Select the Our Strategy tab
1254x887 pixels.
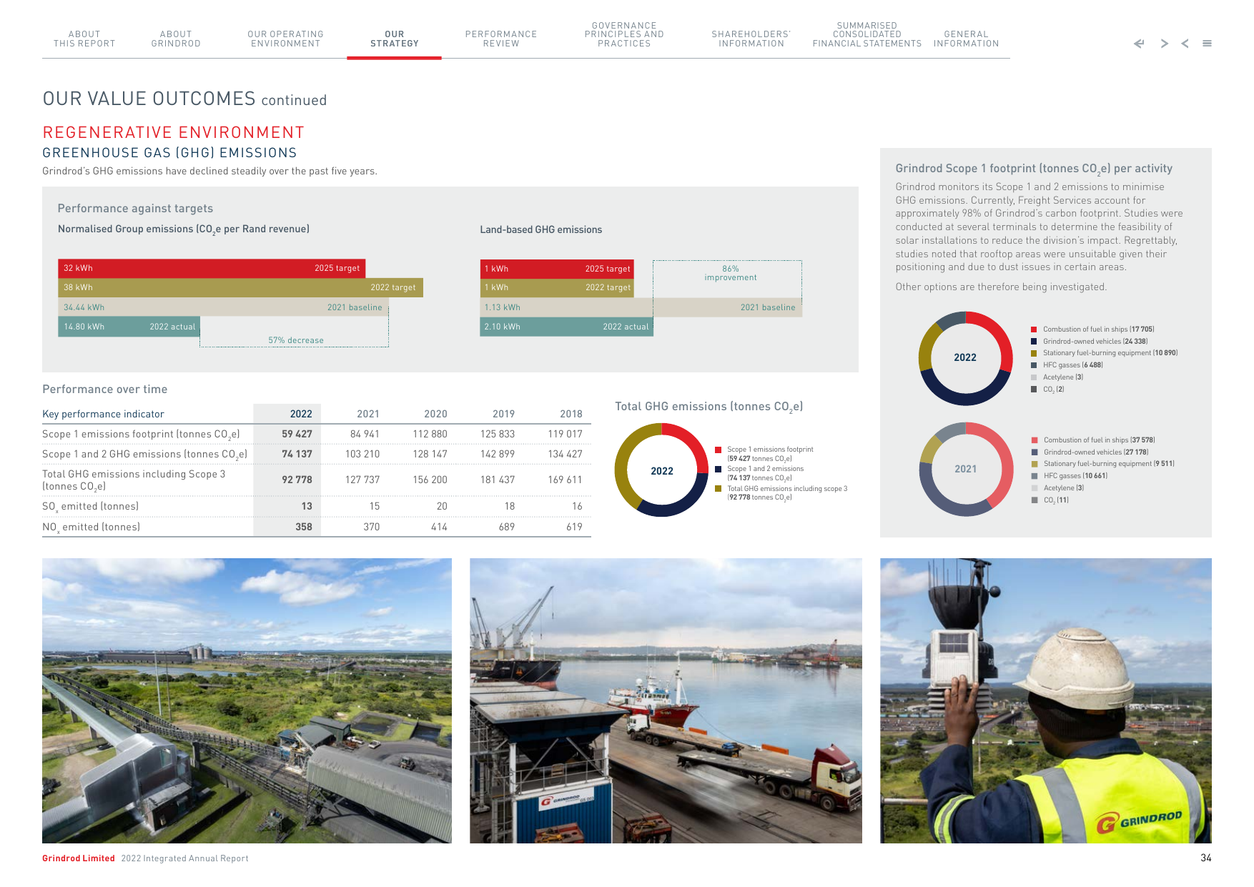click(395, 39)
